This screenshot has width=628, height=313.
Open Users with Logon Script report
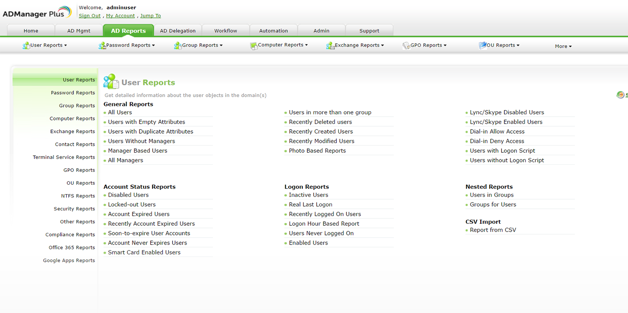502,151
